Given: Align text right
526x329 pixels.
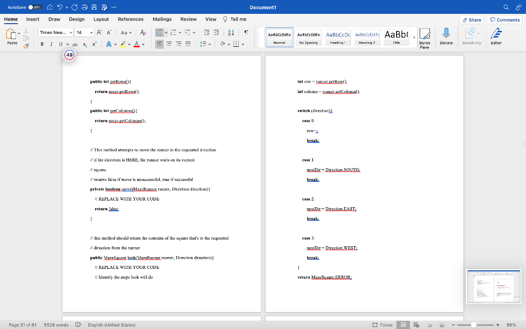Looking at the screenshot, I should pyautogui.click(x=179, y=44).
